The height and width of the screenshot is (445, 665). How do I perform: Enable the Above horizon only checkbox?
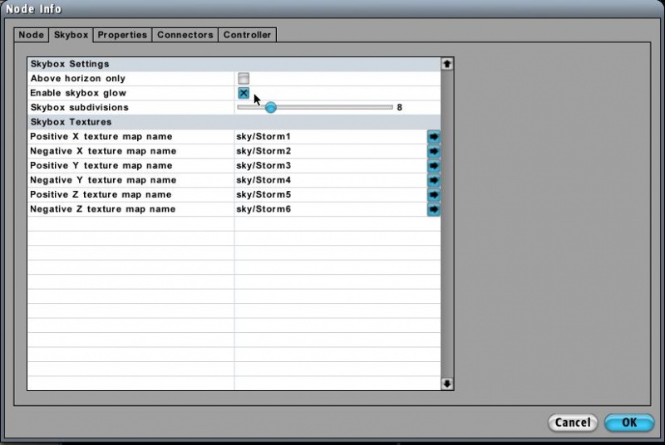click(x=244, y=78)
